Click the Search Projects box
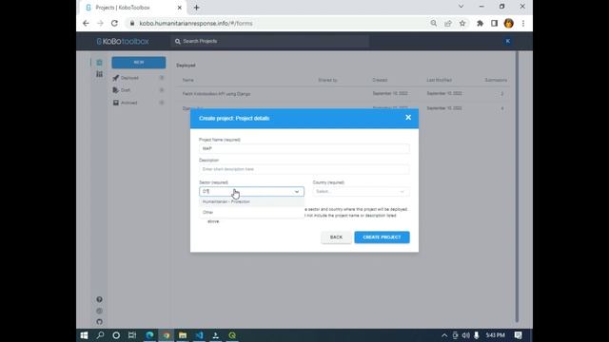The image size is (609, 342). pyautogui.click(x=269, y=41)
